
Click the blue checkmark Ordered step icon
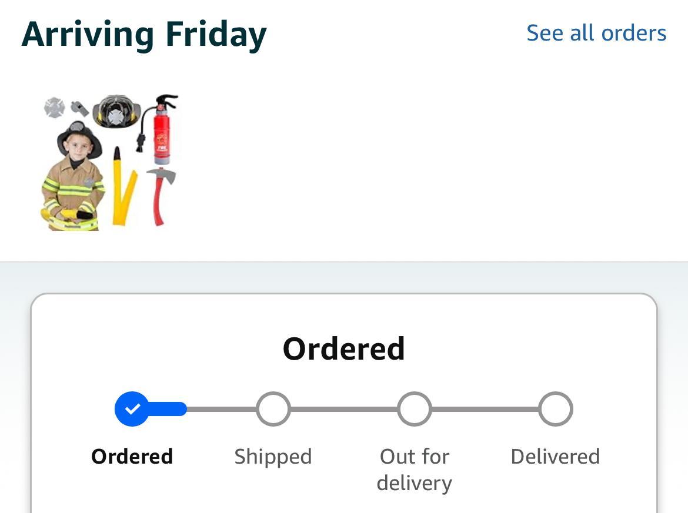point(132,409)
